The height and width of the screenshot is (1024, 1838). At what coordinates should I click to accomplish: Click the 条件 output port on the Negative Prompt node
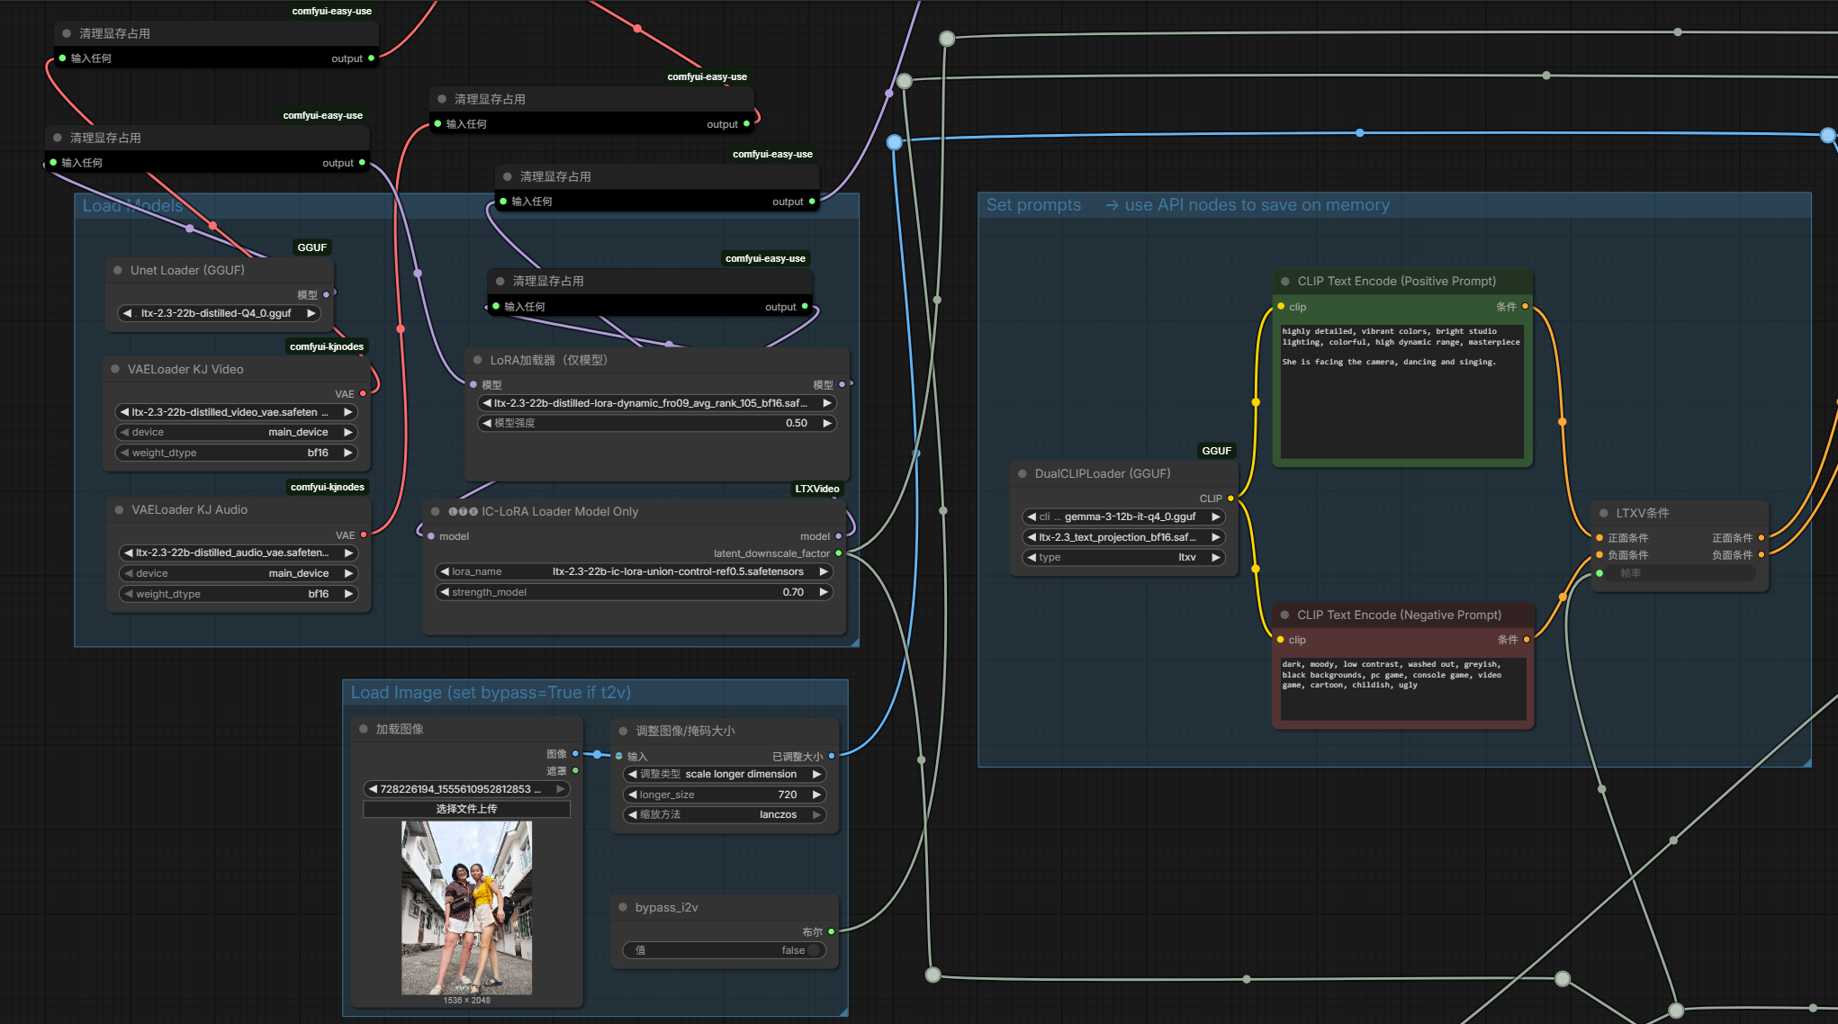coord(1527,639)
